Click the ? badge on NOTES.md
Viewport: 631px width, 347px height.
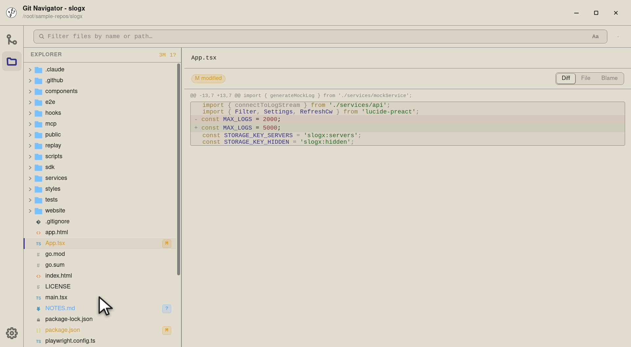tap(167, 309)
